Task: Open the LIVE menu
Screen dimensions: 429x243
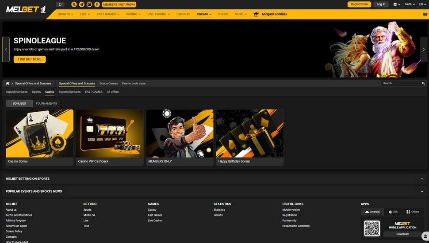Action: [x=85, y=14]
